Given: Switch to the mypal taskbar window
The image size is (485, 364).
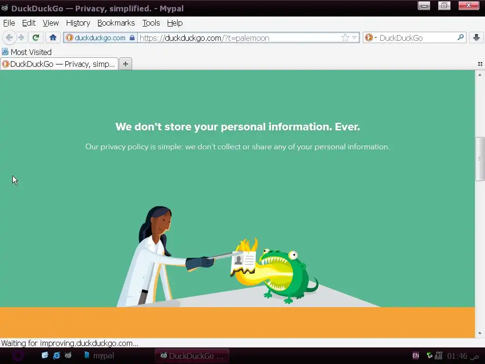Looking at the screenshot, I should [99, 355].
